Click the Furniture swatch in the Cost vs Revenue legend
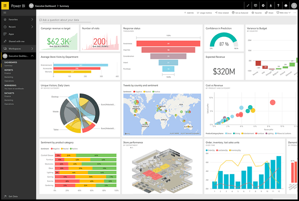The width and height of the screenshot is (299, 201). click(256, 134)
